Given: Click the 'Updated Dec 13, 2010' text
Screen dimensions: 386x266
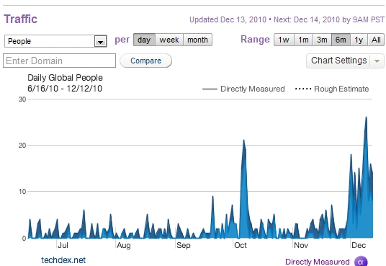Looking at the screenshot, I should coord(228,19).
